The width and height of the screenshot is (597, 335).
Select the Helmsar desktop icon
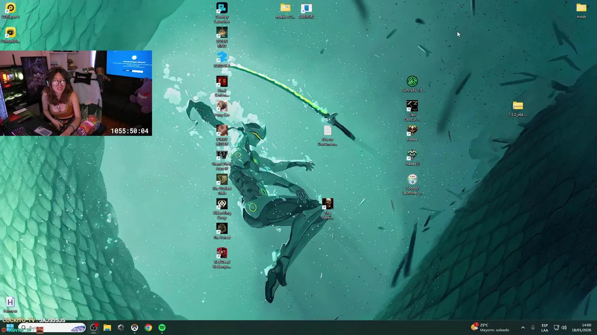pos(10,305)
